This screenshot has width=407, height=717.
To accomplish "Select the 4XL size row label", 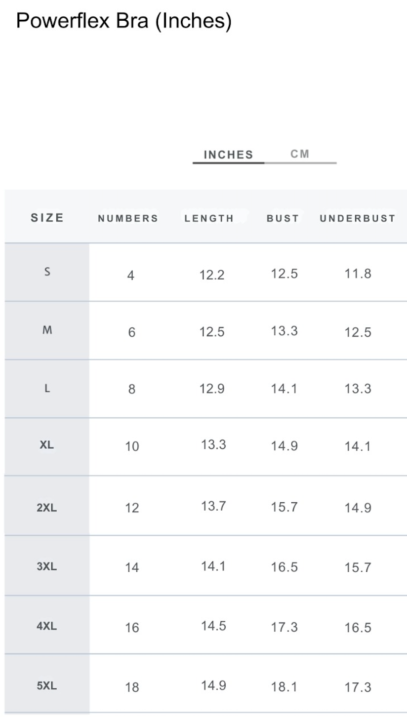I will pyautogui.click(x=47, y=626).
